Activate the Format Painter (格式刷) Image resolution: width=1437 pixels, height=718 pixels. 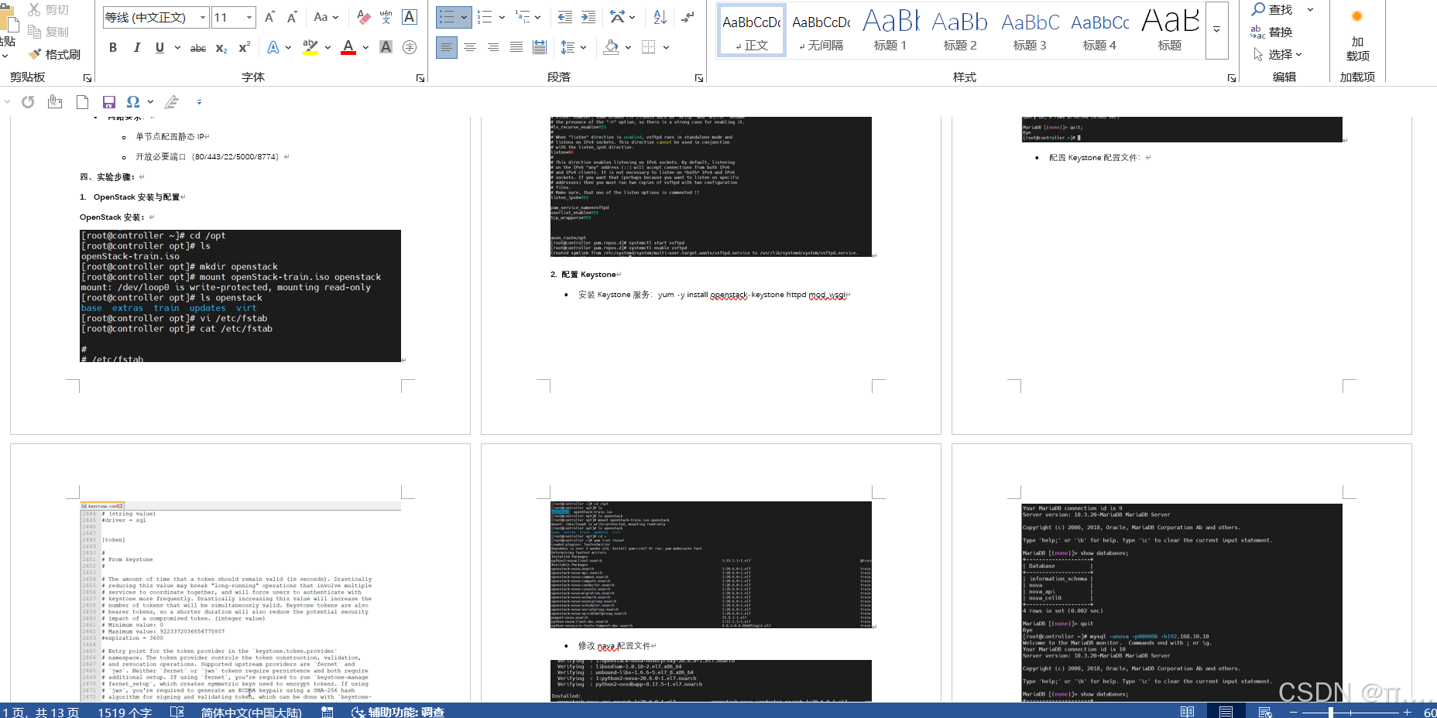click(54, 54)
